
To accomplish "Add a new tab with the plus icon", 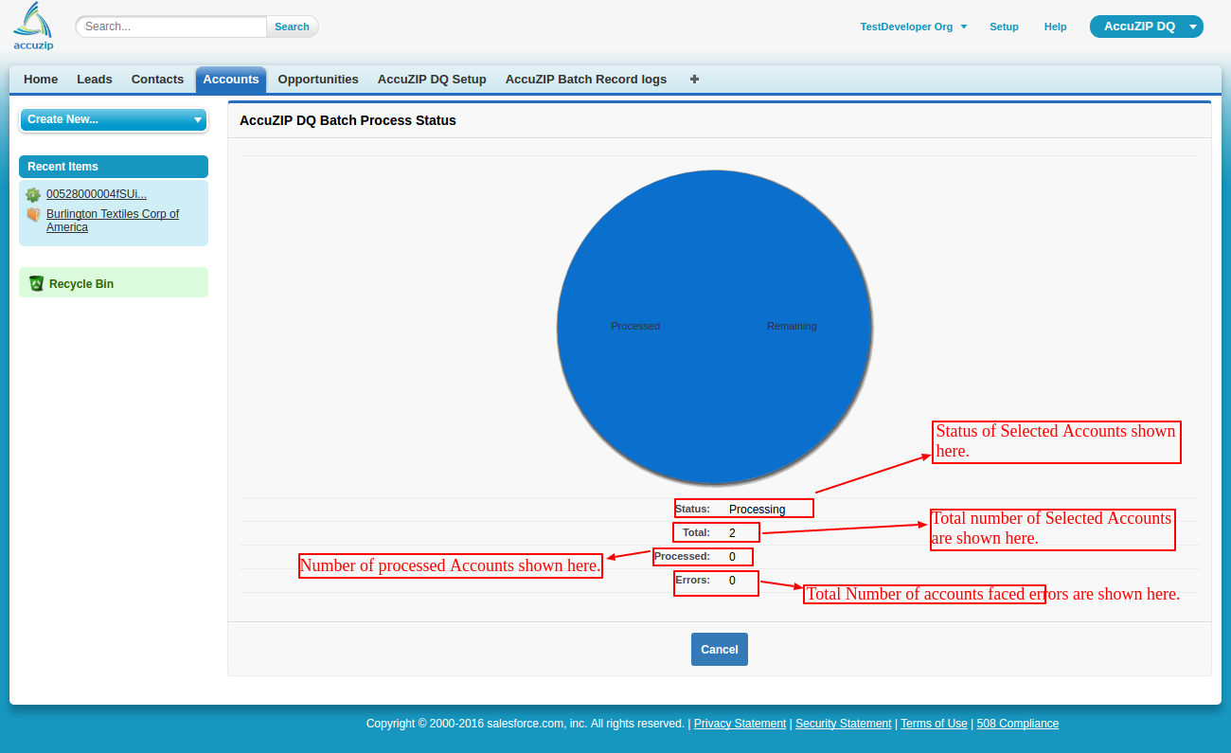I will click(694, 80).
